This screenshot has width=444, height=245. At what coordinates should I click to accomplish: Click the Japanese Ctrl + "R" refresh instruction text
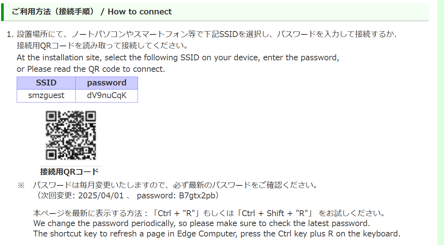209,213
